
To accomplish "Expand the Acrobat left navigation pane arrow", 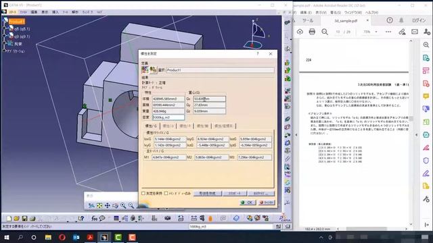I will 296,135.
